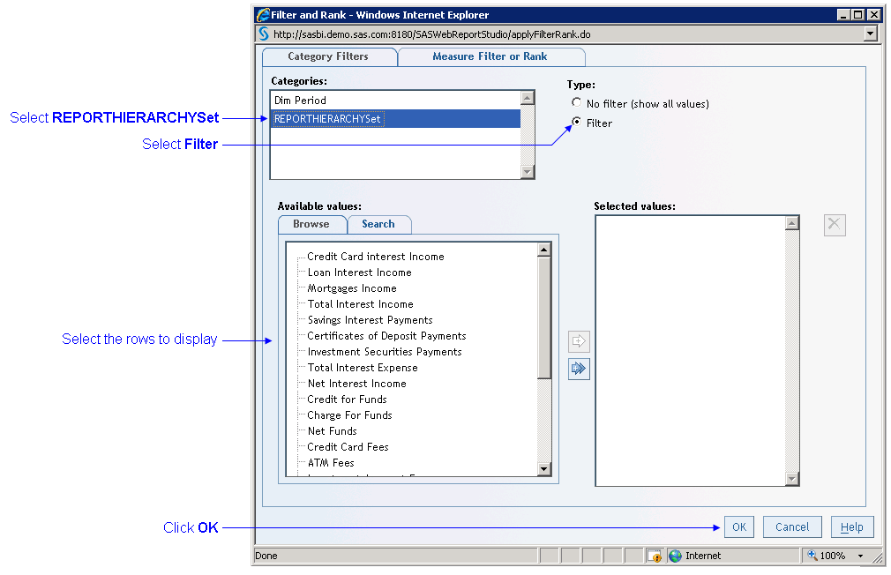Click the double-arrow add all values icon
Viewport: 891px width, 575px height.
click(579, 369)
